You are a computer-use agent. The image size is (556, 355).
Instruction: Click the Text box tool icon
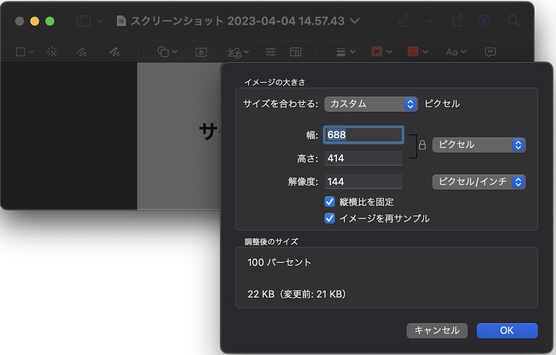click(x=201, y=52)
